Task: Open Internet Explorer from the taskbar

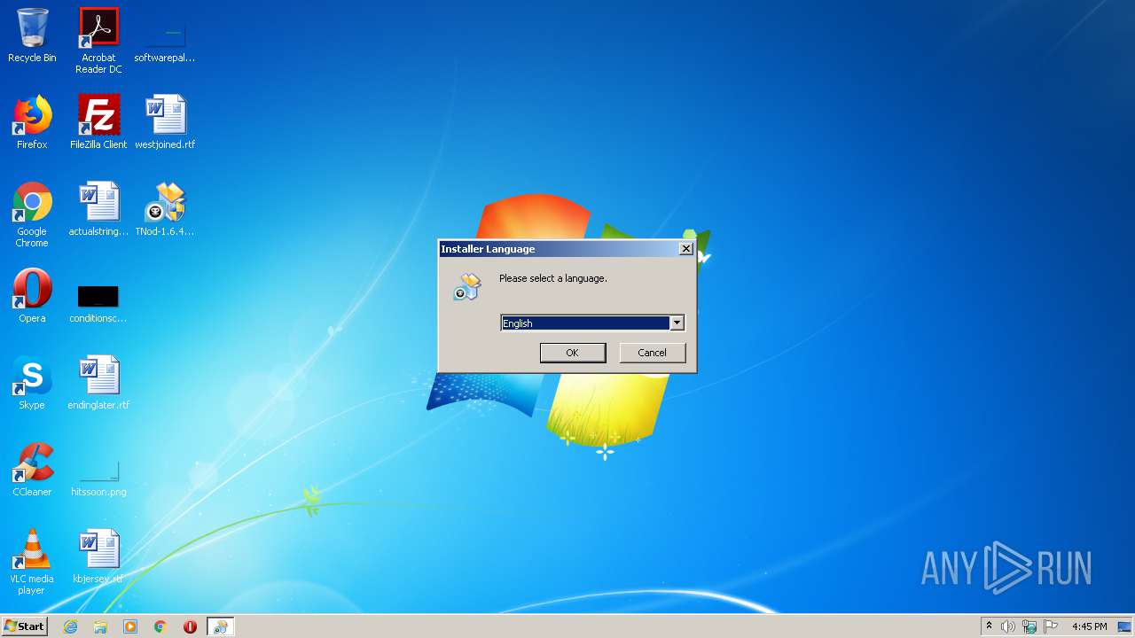Action: tap(70, 626)
